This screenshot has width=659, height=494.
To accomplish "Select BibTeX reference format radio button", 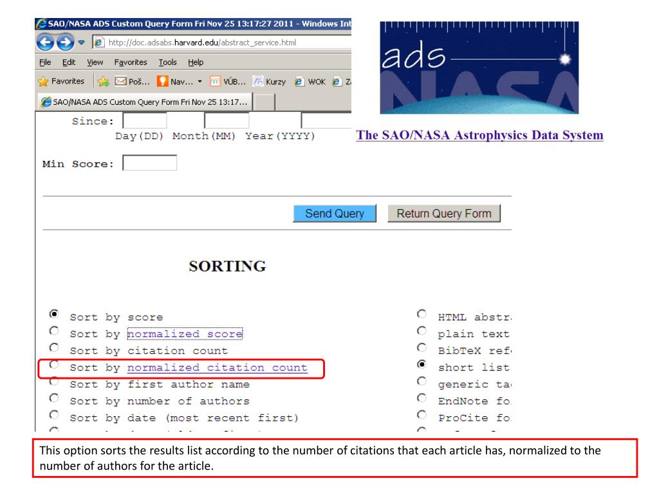I will 422,347.
